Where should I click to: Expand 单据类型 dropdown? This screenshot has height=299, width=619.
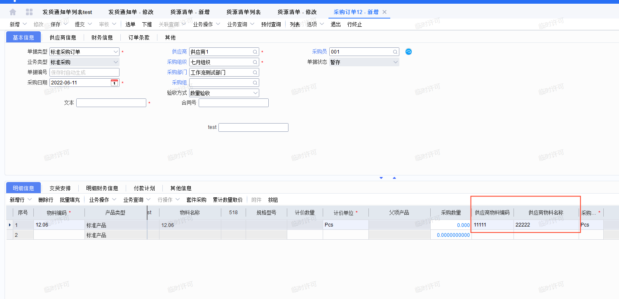click(x=116, y=52)
